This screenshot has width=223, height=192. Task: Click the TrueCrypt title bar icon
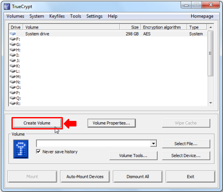coord(7,6)
